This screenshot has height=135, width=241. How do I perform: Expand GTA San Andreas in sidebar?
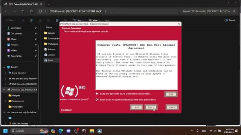[6, 123]
